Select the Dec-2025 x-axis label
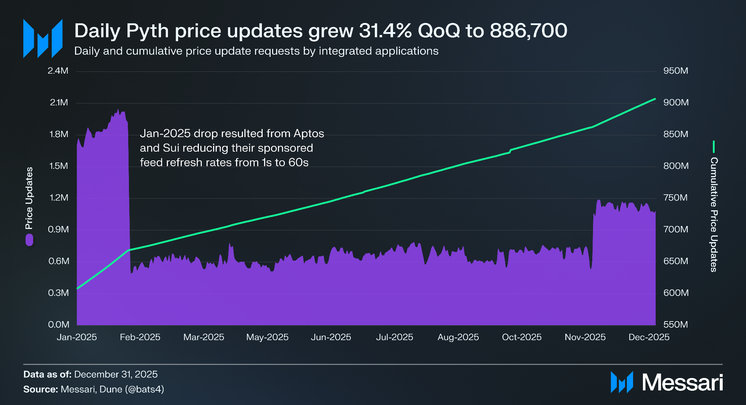The width and height of the screenshot is (746, 405). tap(649, 337)
